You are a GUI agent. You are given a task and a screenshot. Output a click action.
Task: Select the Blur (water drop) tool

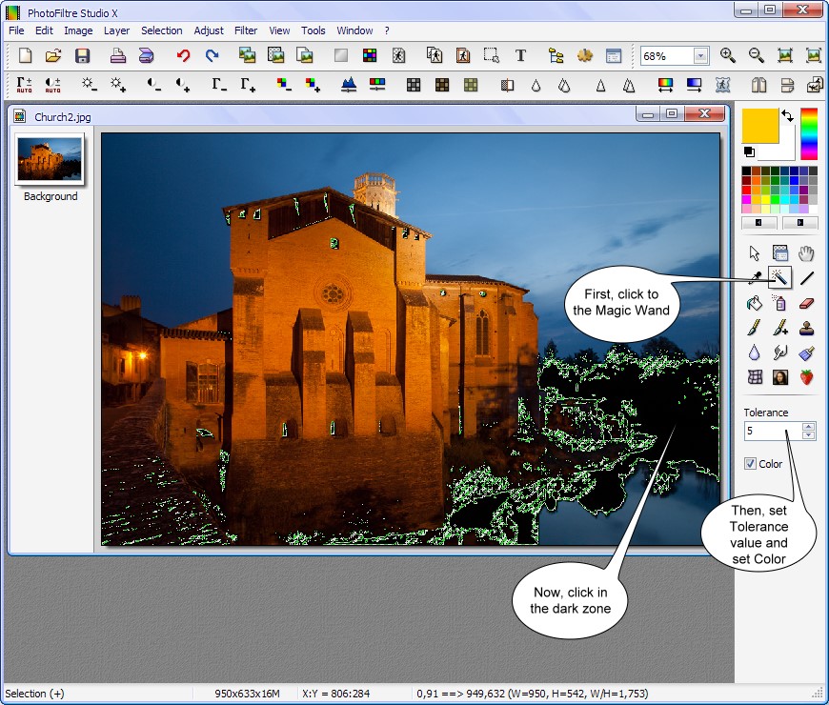click(755, 352)
